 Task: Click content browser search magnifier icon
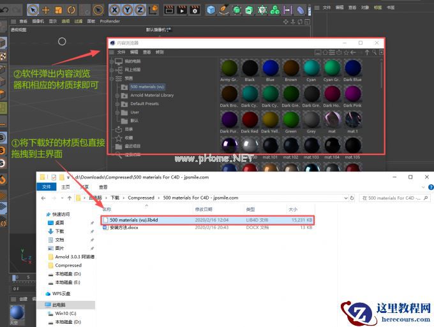coord(374,52)
